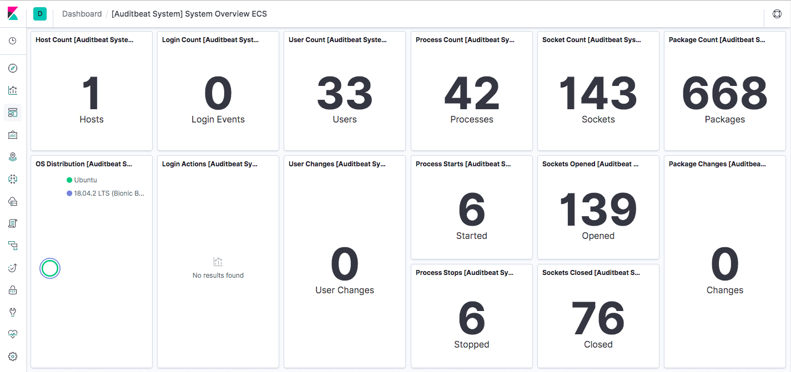This screenshot has width=791, height=372.
Task: Click the Sockets Closed panel title
Action: click(x=591, y=273)
